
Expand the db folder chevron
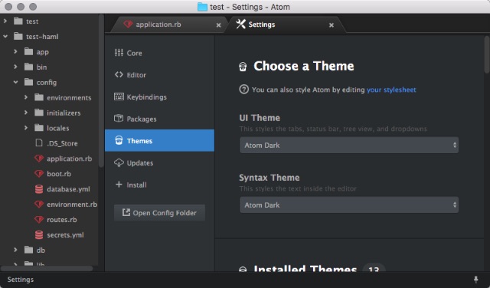coord(15,250)
